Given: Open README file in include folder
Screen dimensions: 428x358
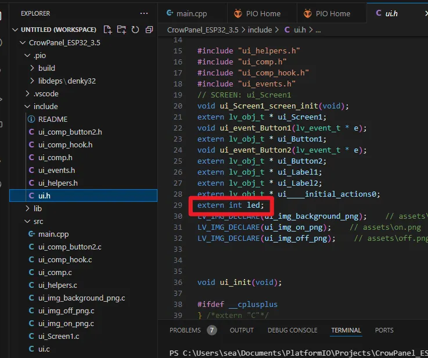Looking at the screenshot, I should tap(53, 119).
